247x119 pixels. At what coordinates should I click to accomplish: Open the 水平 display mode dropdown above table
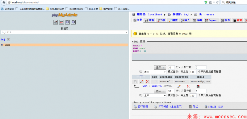[x=155, y=72]
